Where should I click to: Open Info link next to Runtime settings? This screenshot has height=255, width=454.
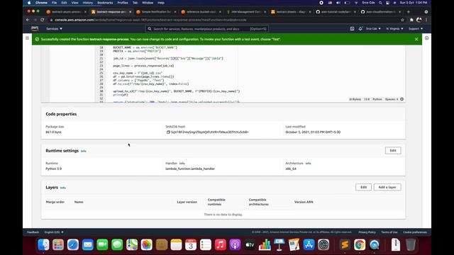(84, 151)
